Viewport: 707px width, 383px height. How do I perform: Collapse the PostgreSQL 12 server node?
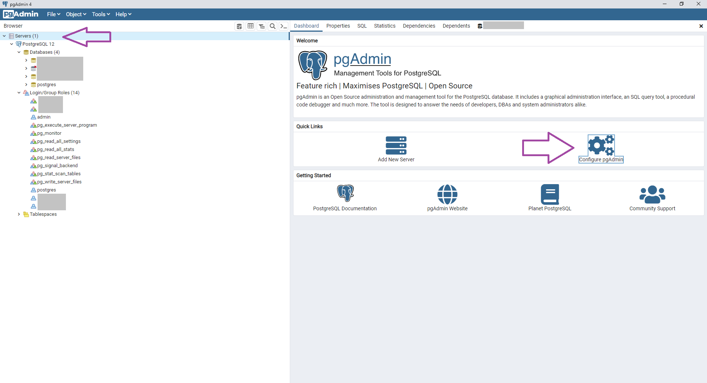[x=11, y=44]
